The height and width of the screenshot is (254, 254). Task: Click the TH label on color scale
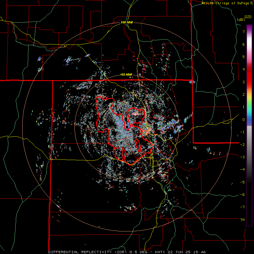(x=242, y=220)
